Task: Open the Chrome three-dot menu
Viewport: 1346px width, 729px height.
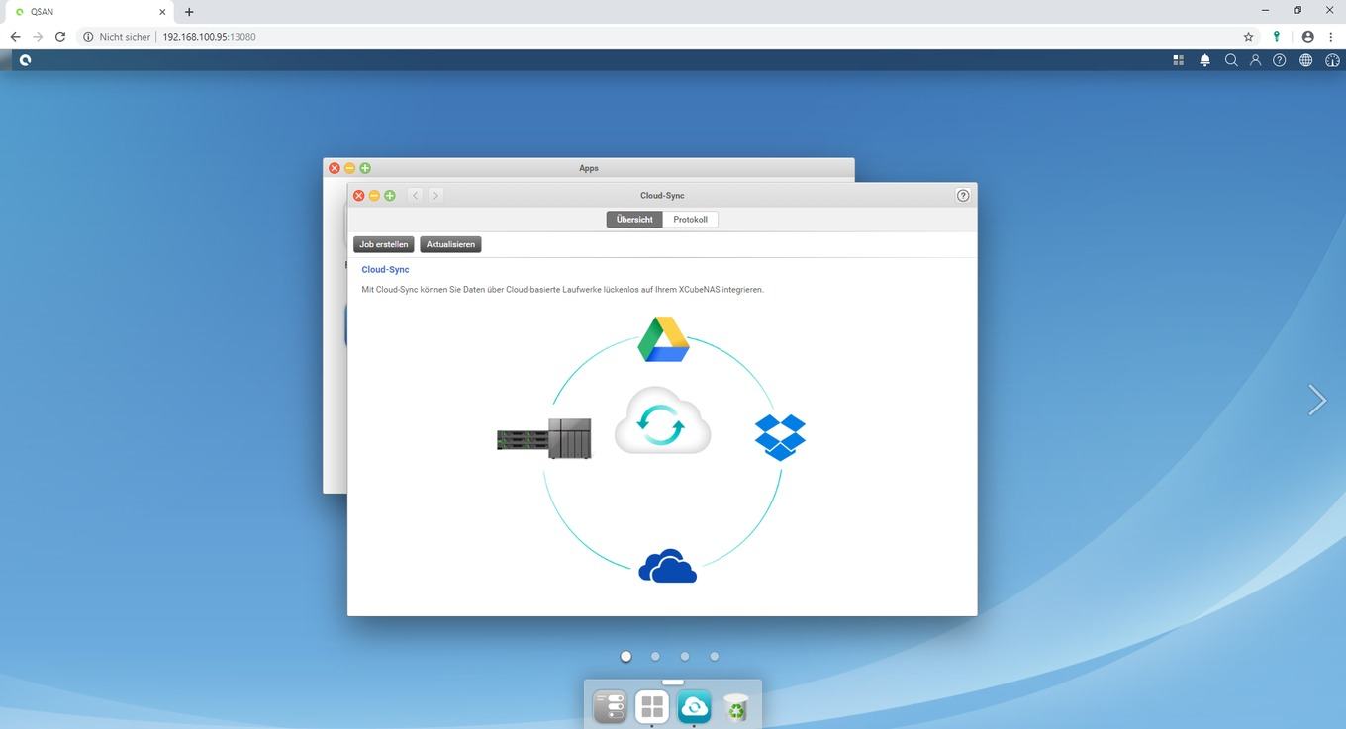Action: coord(1331,36)
